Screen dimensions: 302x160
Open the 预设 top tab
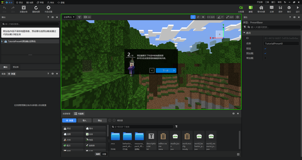point(19,2)
